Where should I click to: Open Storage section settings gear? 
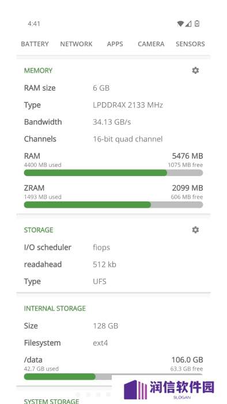point(195,230)
